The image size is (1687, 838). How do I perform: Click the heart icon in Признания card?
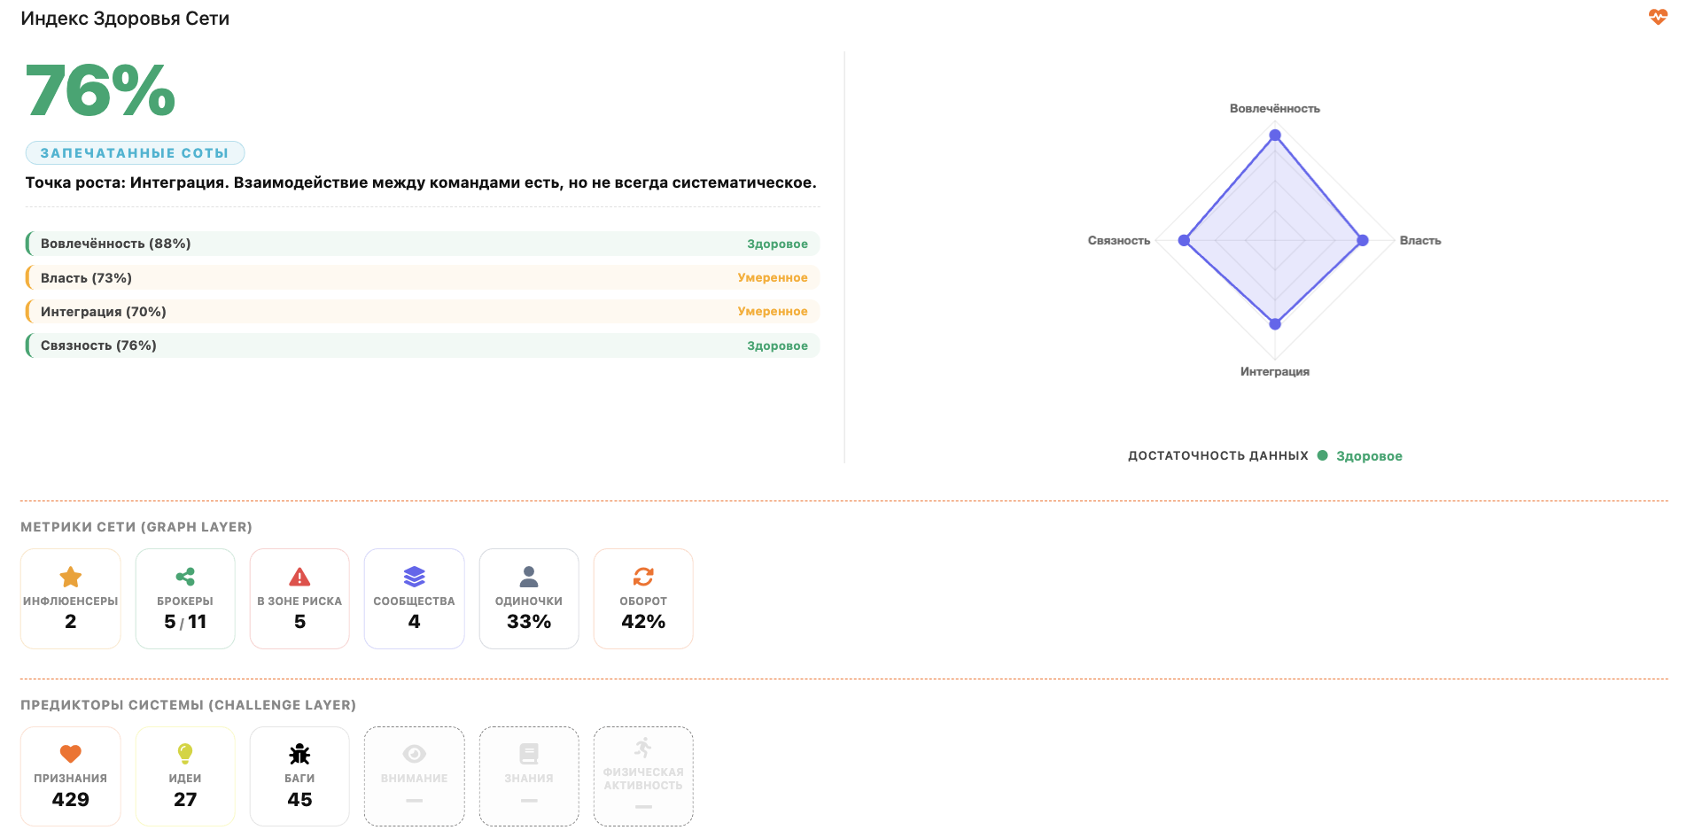[x=71, y=754]
